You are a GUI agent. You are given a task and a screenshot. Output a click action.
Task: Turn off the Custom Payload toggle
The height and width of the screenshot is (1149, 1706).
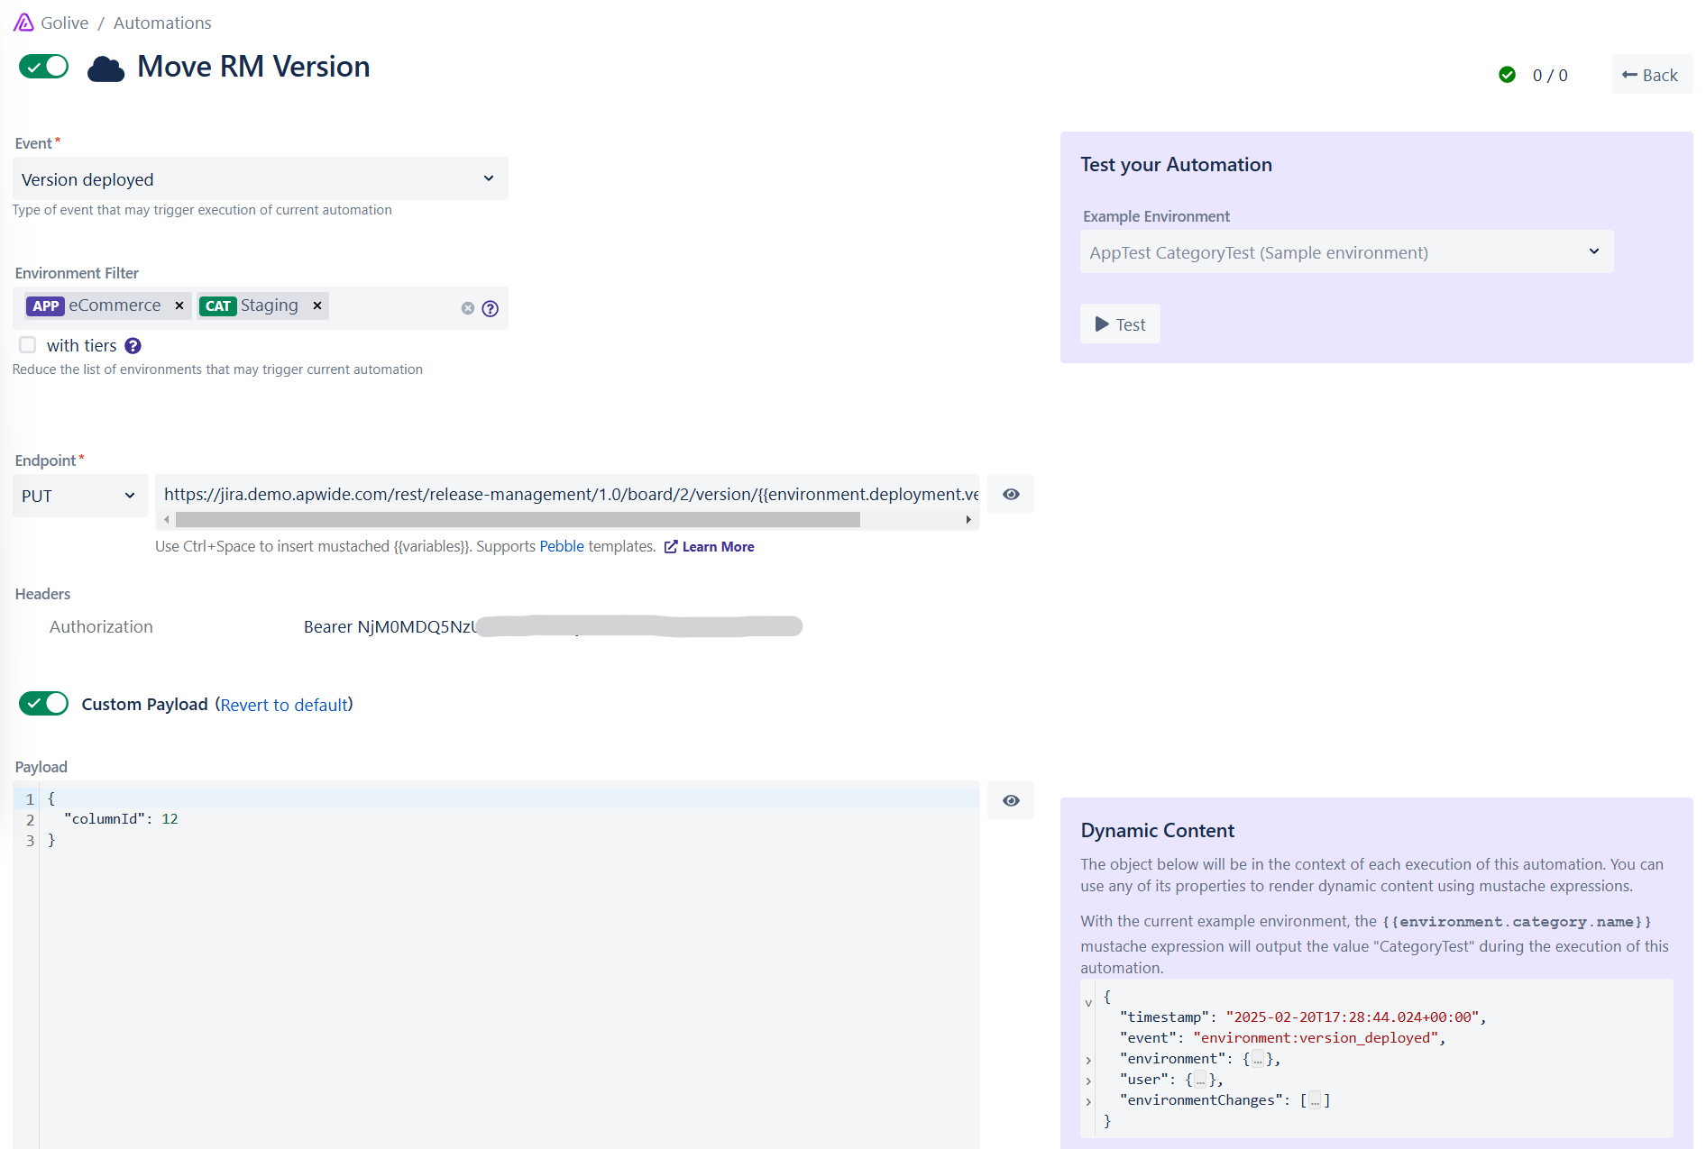point(44,704)
